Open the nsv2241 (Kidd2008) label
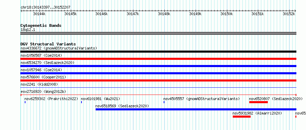 39,84
